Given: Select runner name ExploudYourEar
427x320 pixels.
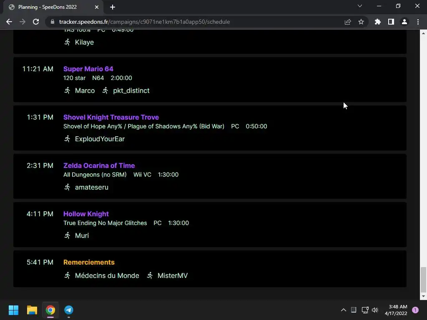Looking at the screenshot, I should [x=100, y=139].
